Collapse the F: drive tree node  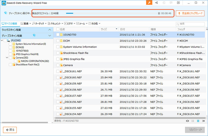point(2,40)
